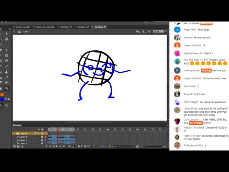The height and width of the screenshot is (172, 229).
Task: Switch to Untitled-6 document tab
Action: point(83,27)
